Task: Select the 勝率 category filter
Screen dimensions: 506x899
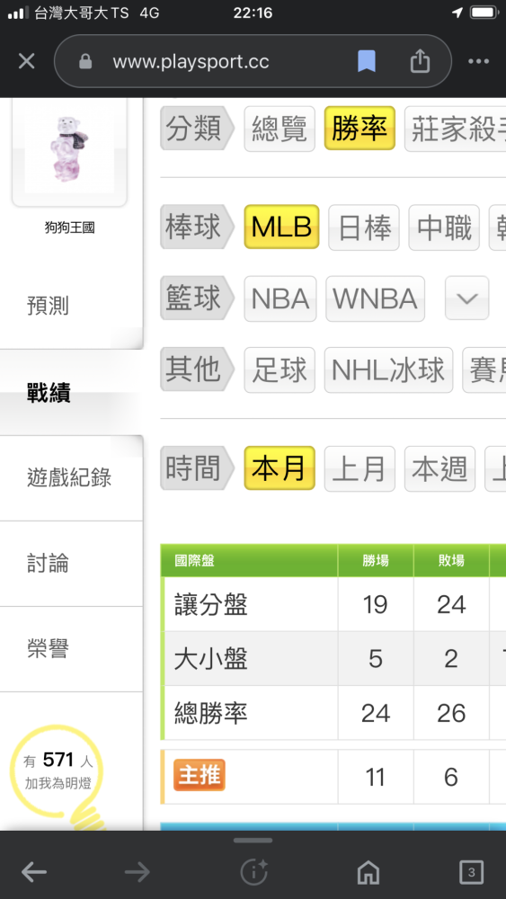Action: click(360, 129)
